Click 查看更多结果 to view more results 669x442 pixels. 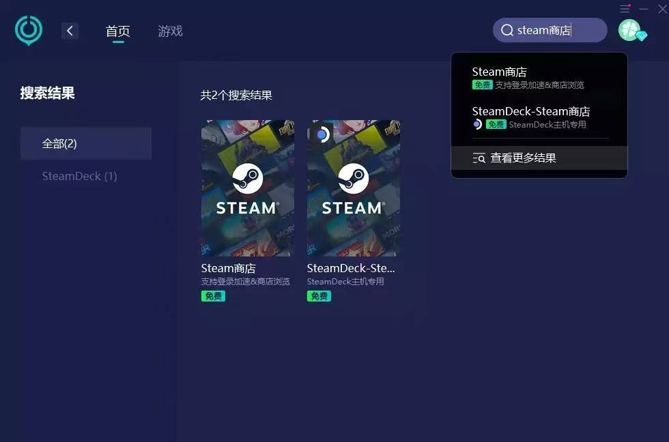(x=539, y=158)
